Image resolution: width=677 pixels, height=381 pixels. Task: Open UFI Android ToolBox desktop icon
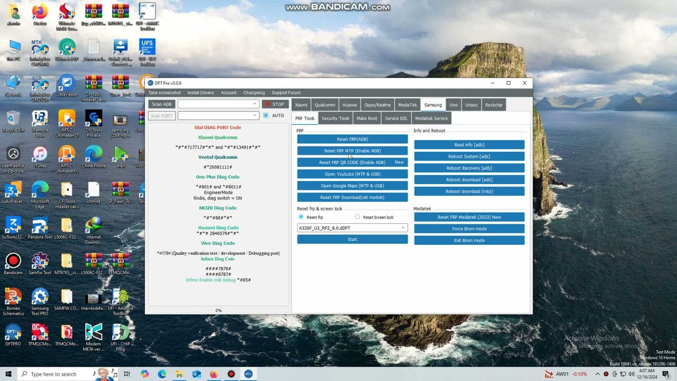(121, 302)
